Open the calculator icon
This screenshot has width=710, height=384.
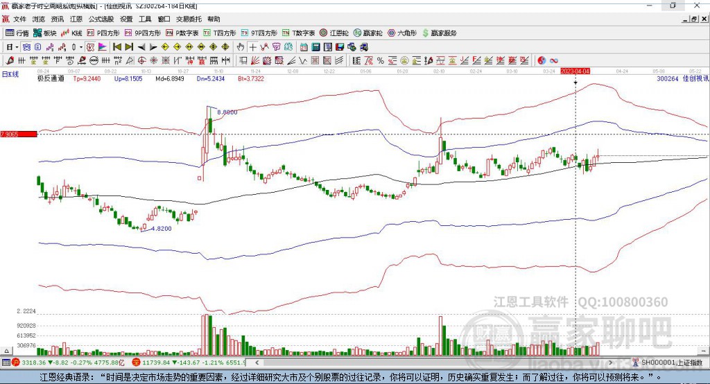[x=315, y=47]
